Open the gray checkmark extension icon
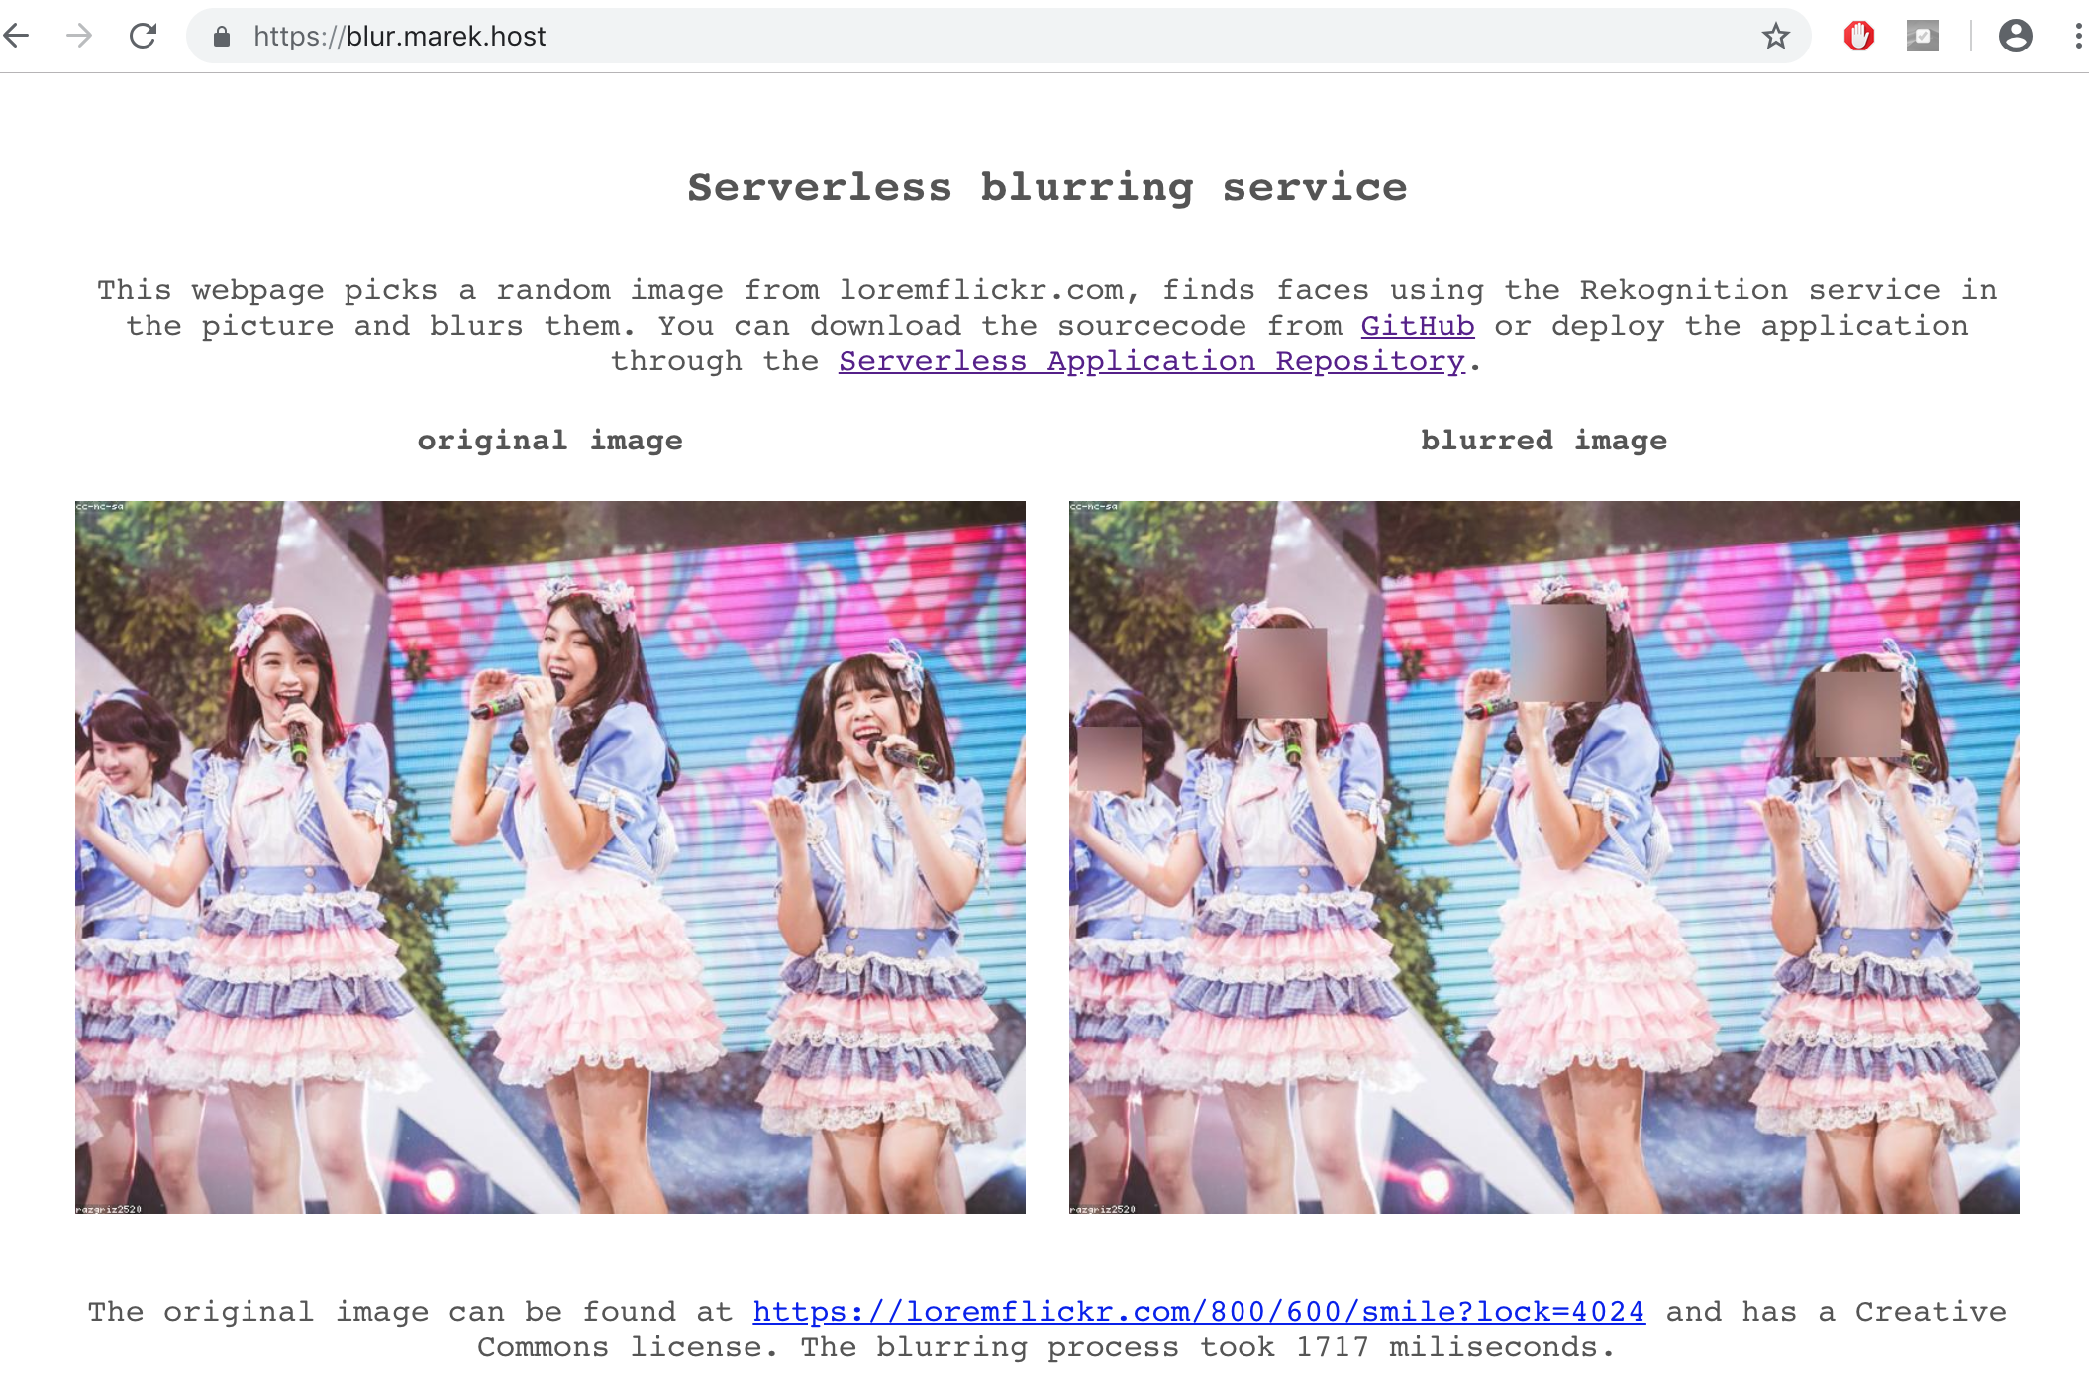The height and width of the screenshot is (1384, 2089). (x=1922, y=37)
